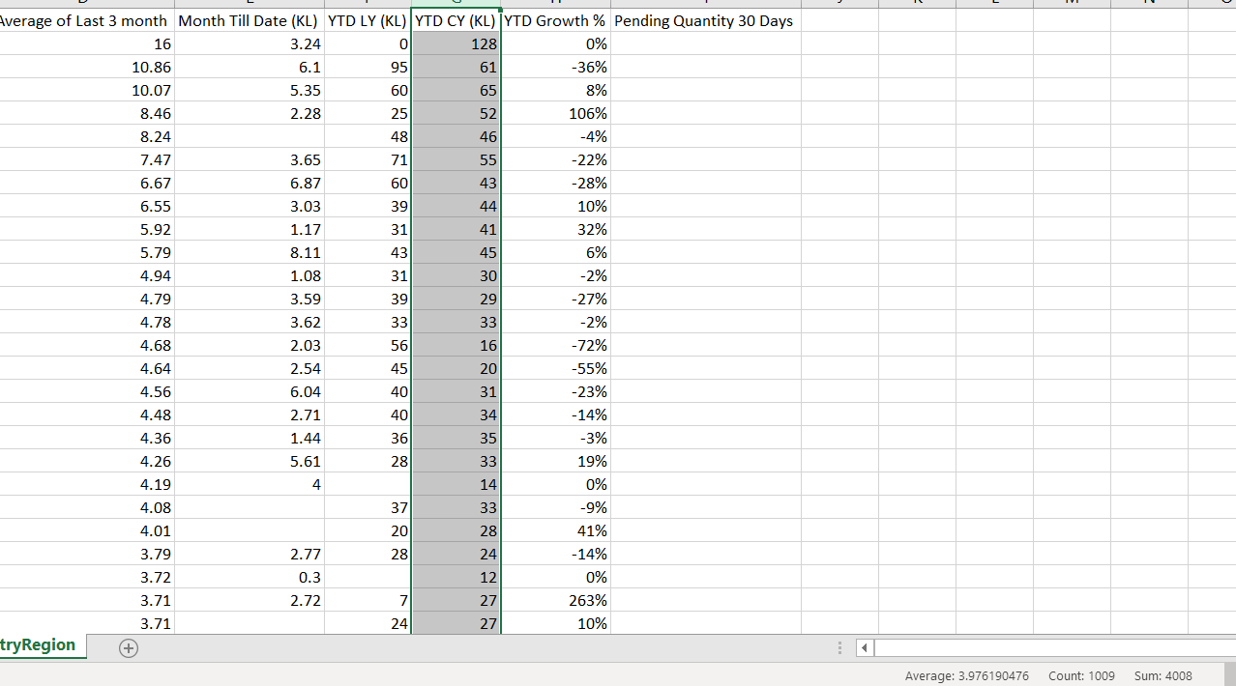Select the cell with value 4.94
The image size is (1236, 686).
click(x=87, y=275)
